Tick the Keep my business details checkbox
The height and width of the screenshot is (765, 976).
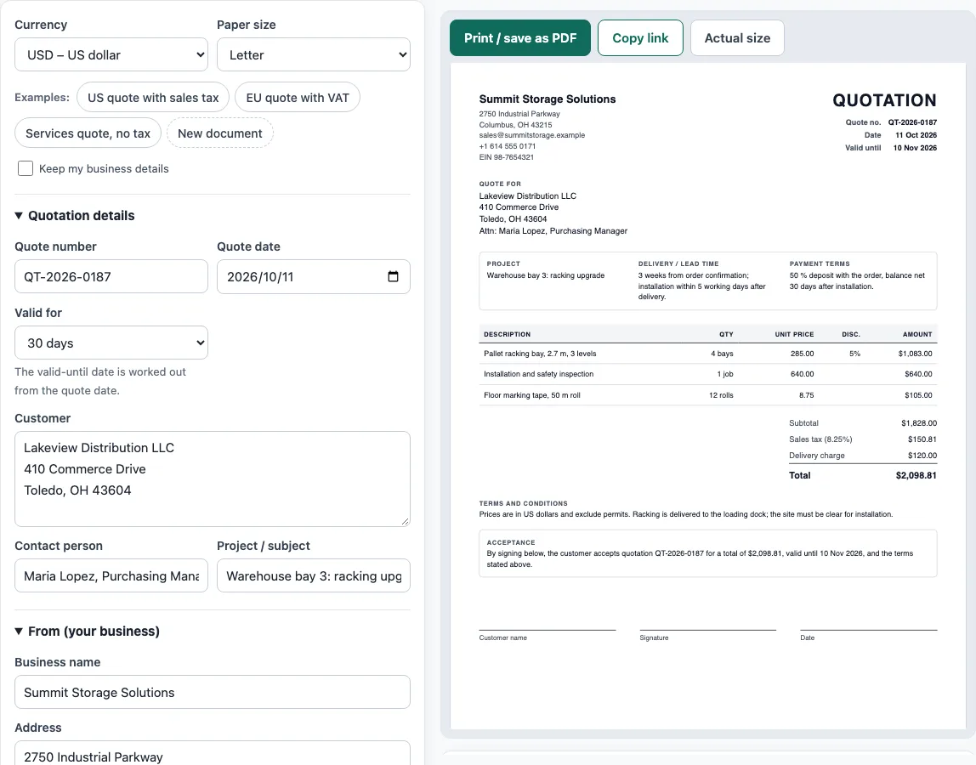pyautogui.click(x=26, y=168)
